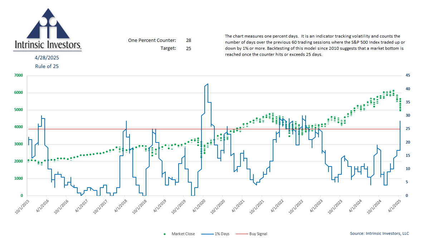Click the x-axis date label "4/1/2016"
This screenshot has width=433, height=242.
pos(43,206)
